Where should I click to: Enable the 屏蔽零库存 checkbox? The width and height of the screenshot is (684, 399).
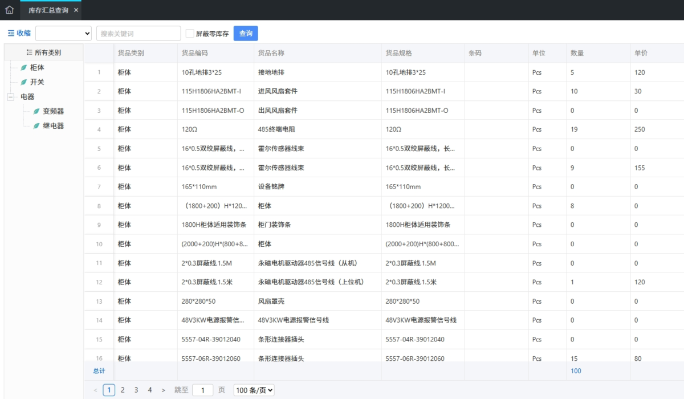[x=190, y=34]
